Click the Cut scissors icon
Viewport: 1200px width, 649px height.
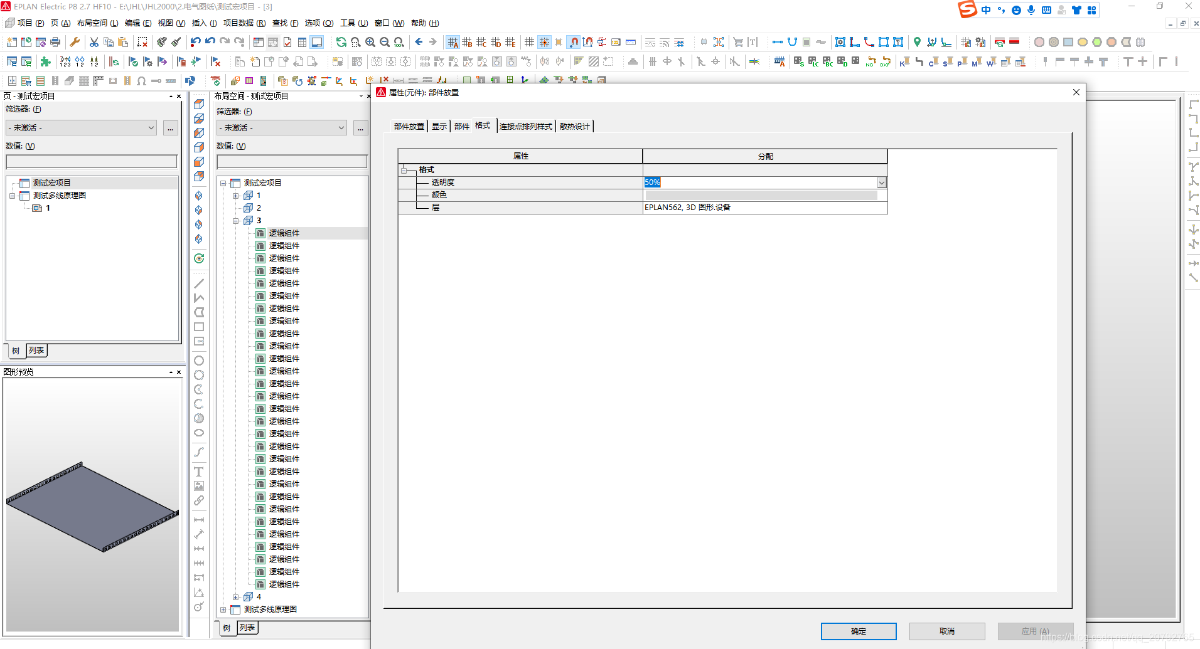pos(94,42)
